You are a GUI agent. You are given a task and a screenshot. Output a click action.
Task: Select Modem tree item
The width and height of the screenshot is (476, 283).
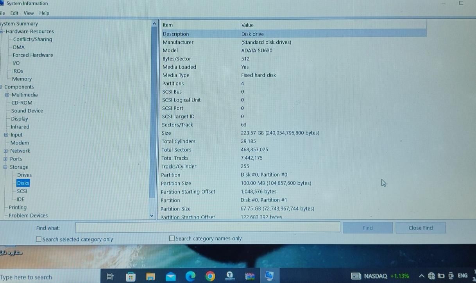(20, 143)
